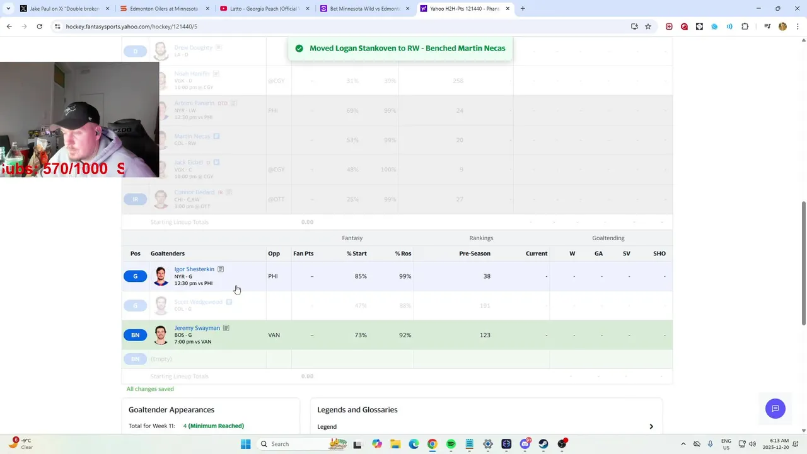Bookmark this page with the star icon
Image resolution: width=807 pixels, height=454 pixels.
point(648,26)
